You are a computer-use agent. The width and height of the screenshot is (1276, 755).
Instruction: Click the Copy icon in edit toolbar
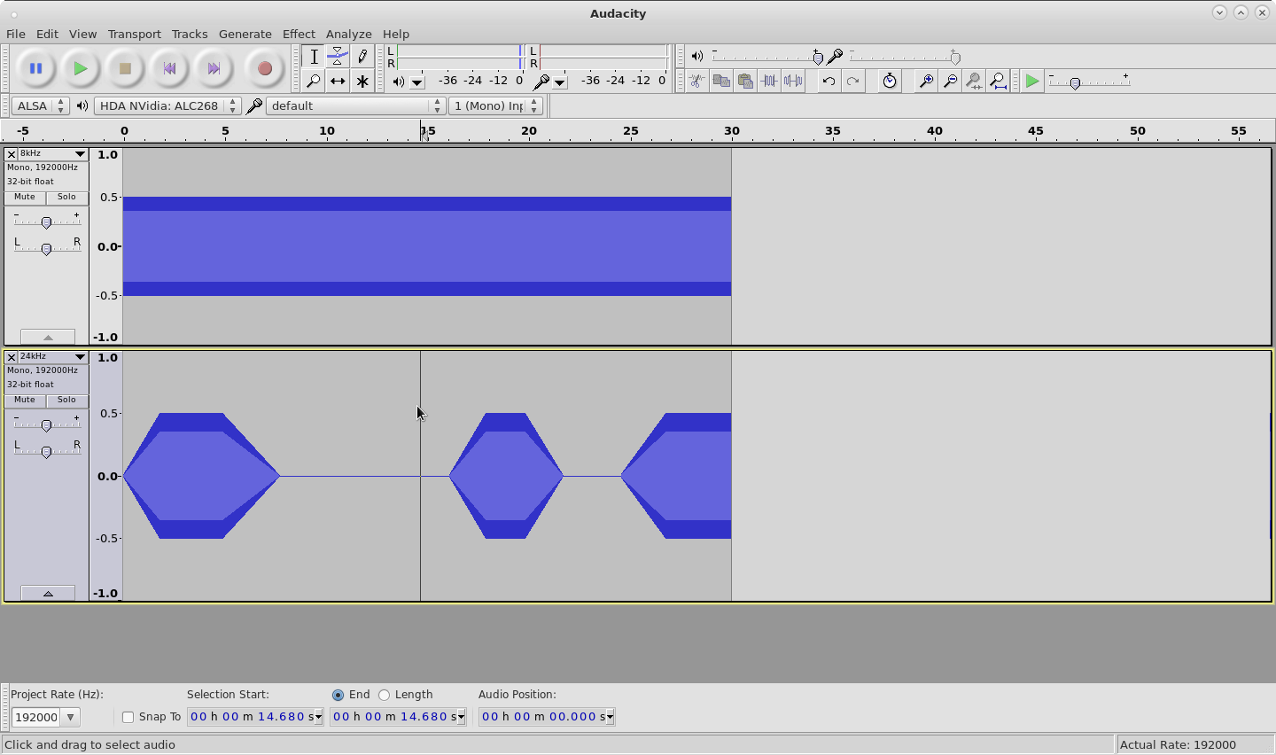[x=721, y=81]
